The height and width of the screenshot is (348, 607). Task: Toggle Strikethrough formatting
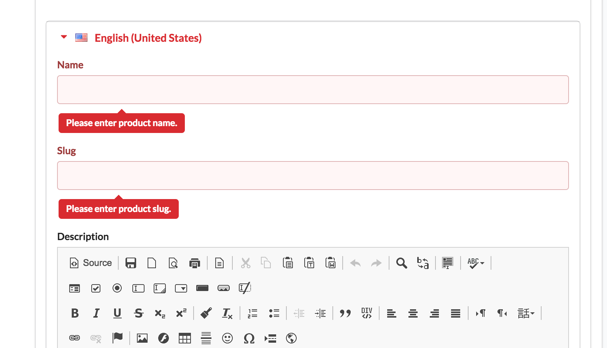click(x=139, y=313)
